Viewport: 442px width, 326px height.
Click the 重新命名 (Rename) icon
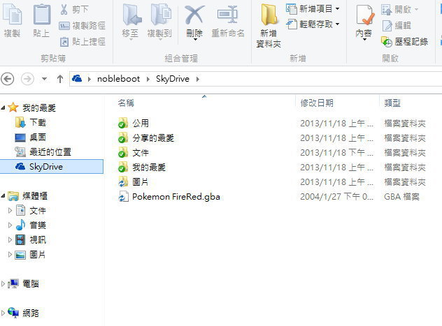[x=228, y=15]
